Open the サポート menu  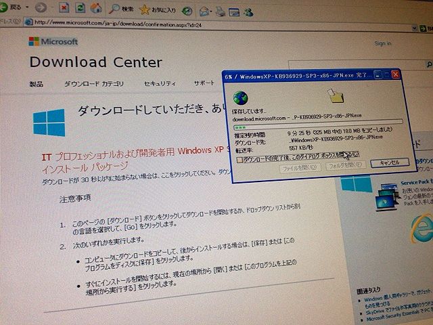204,83
